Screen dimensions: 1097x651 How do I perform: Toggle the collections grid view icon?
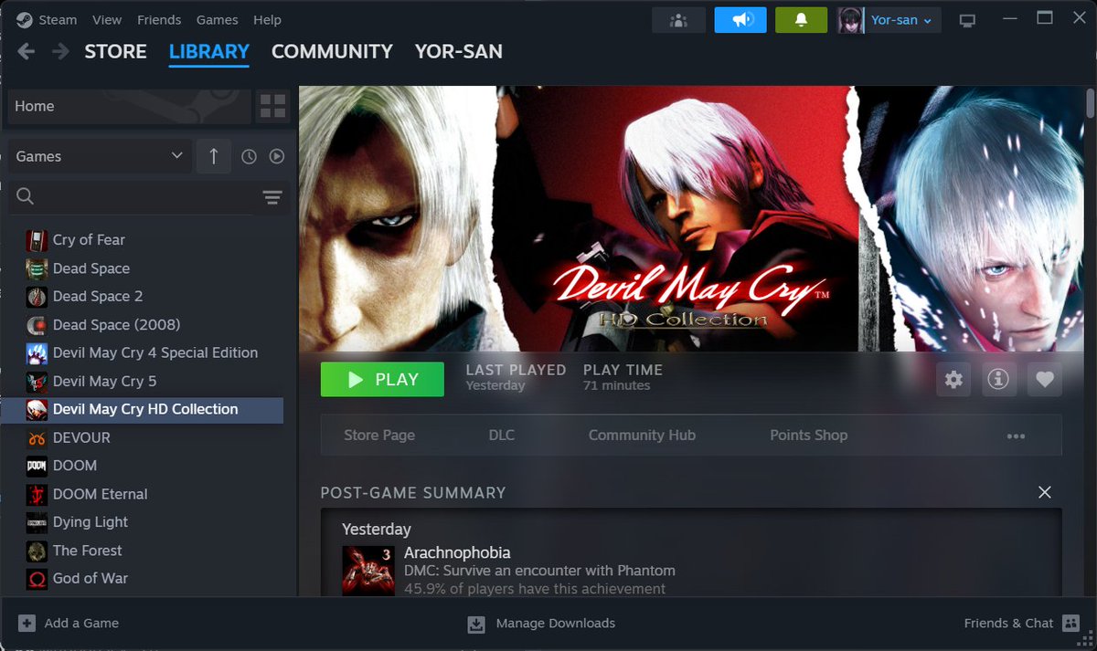click(272, 106)
